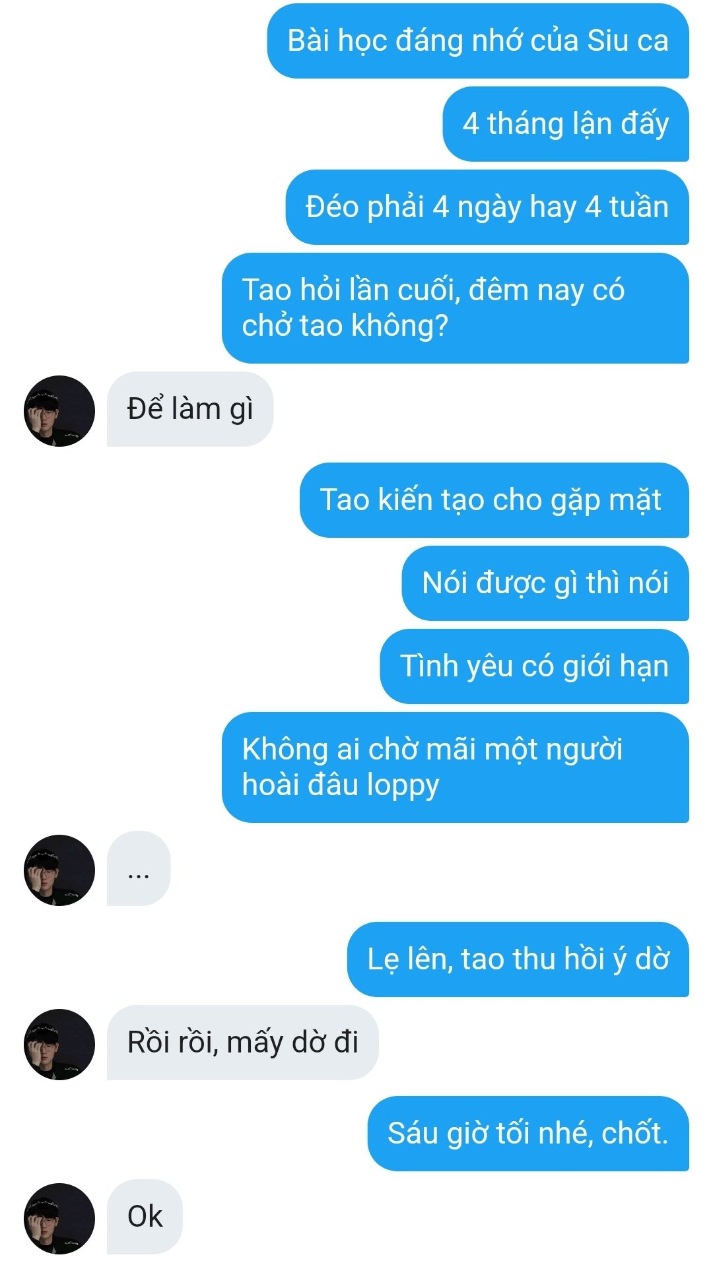Tap avatar beside the "Ok" message

point(59,1219)
